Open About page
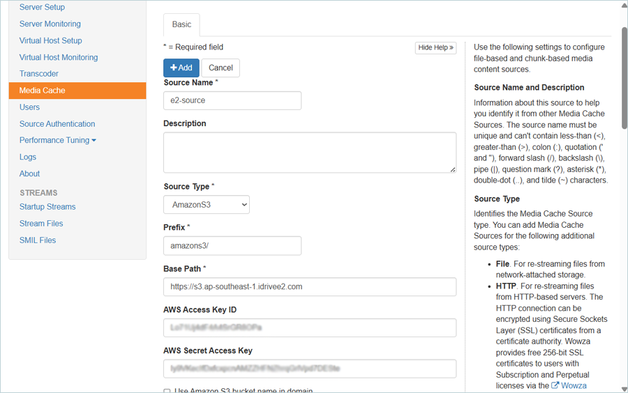The image size is (628, 393). [29, 174]
